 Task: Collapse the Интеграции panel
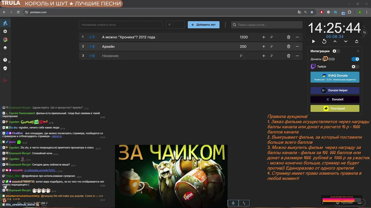click(358, 51)
